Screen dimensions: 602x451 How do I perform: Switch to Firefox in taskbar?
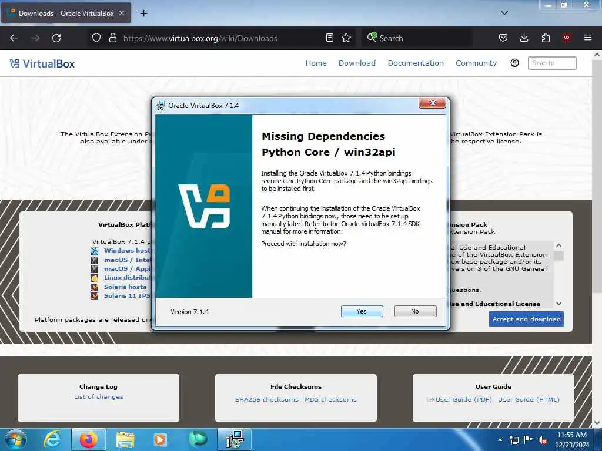click(x=88, y=439)
